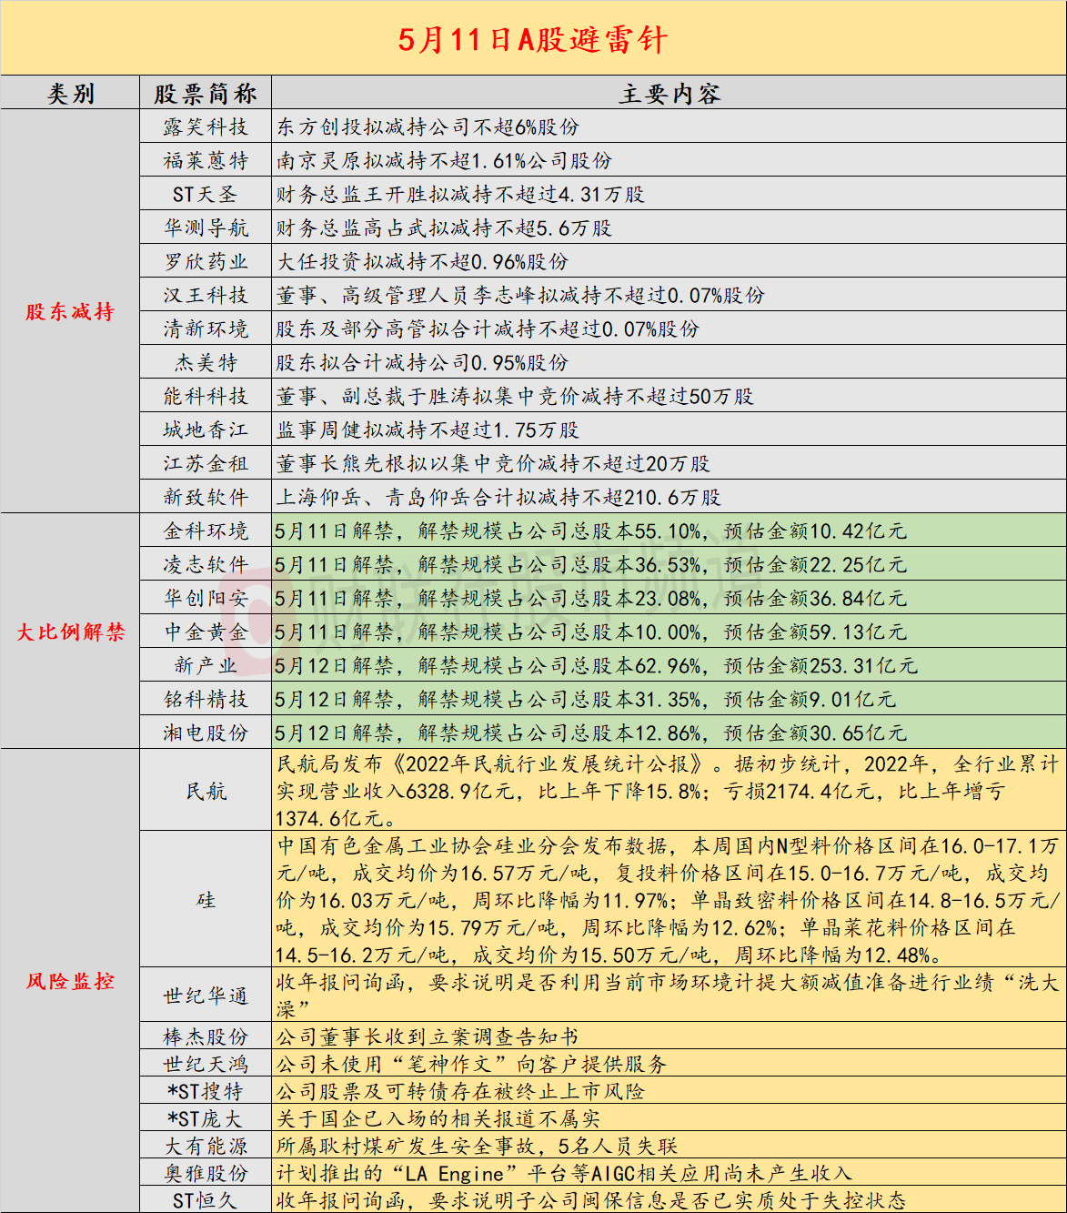Click text 股东拟合计减持公司0.95%股份

click(422, 362)
